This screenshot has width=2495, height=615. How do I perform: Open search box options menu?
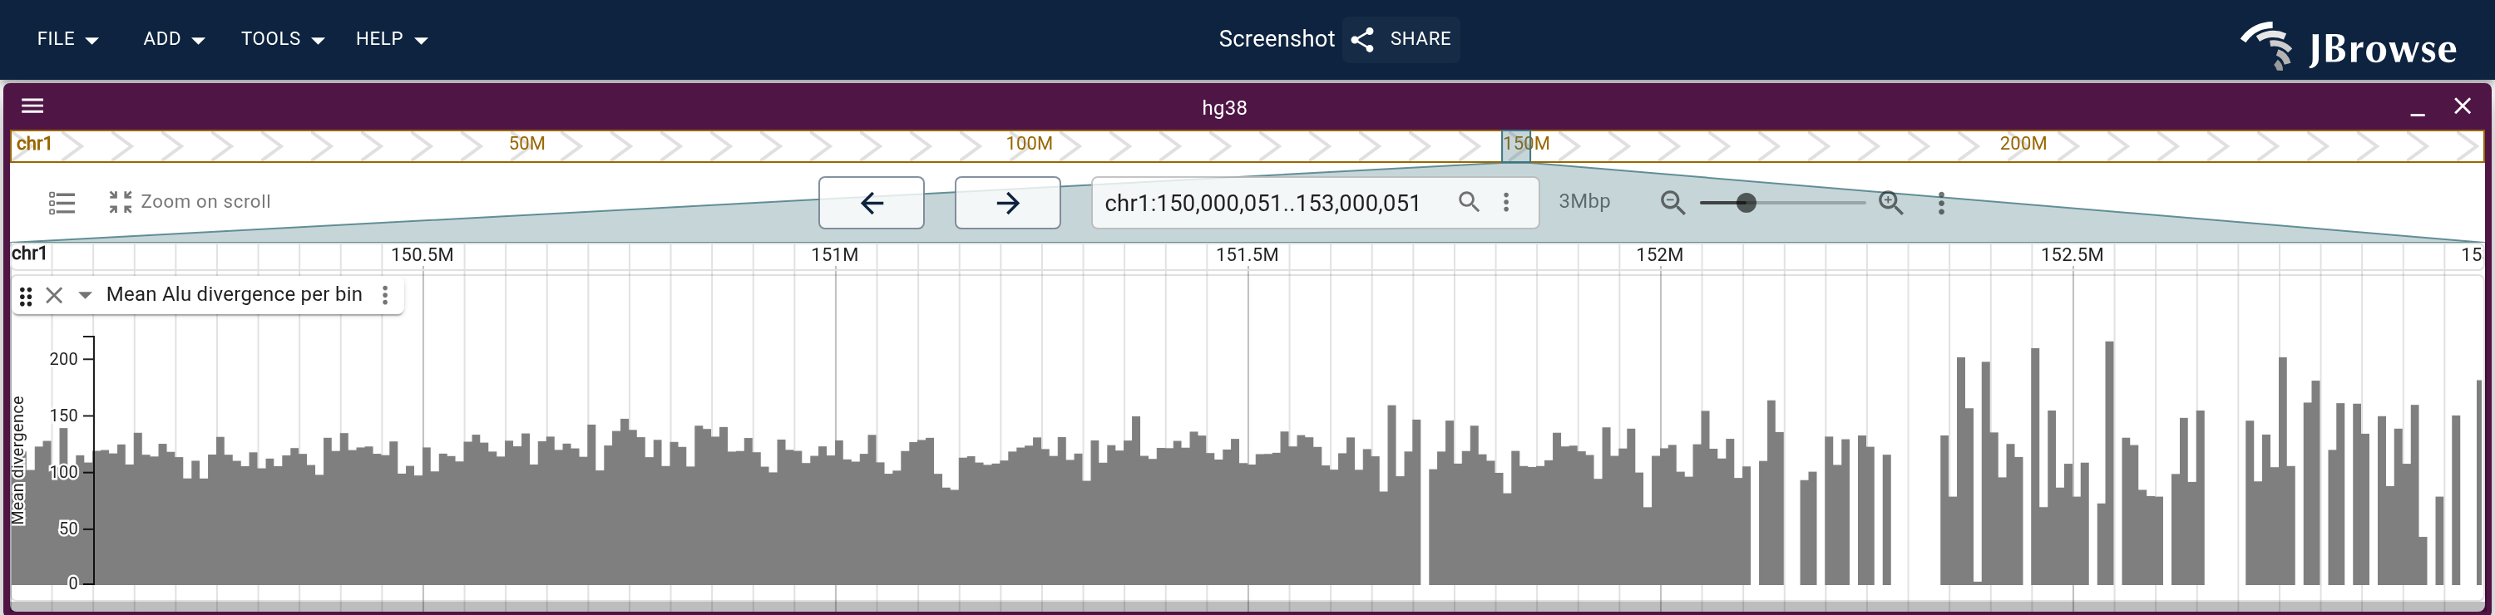click(1506, 201)
